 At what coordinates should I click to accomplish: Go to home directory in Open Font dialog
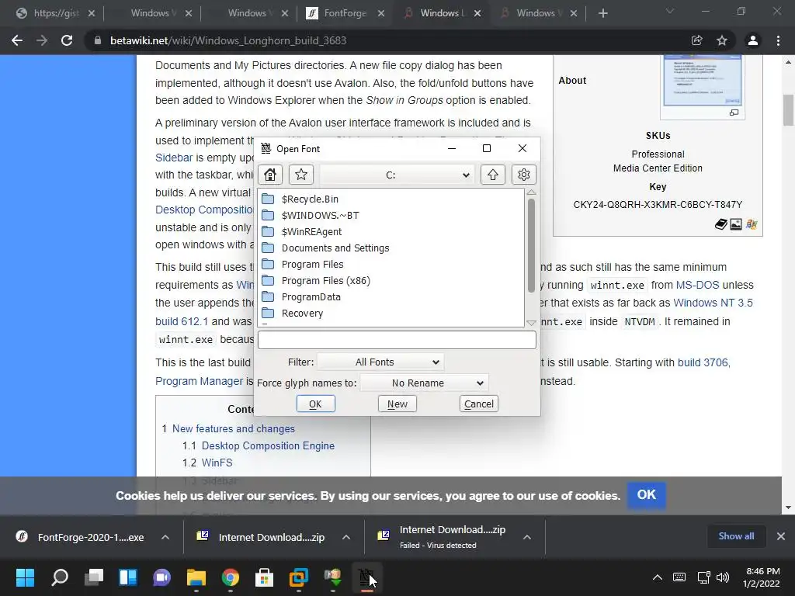[270, 175]
